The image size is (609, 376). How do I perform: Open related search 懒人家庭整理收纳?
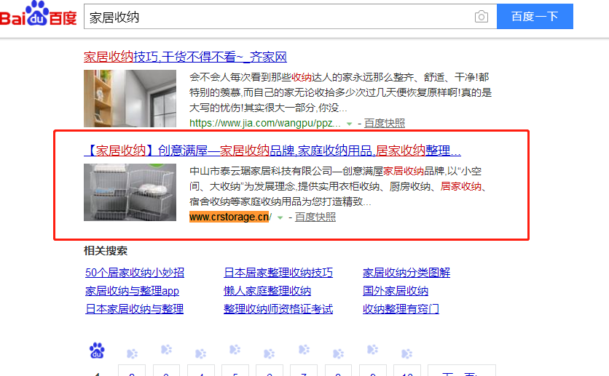click(x=267, y=291)
